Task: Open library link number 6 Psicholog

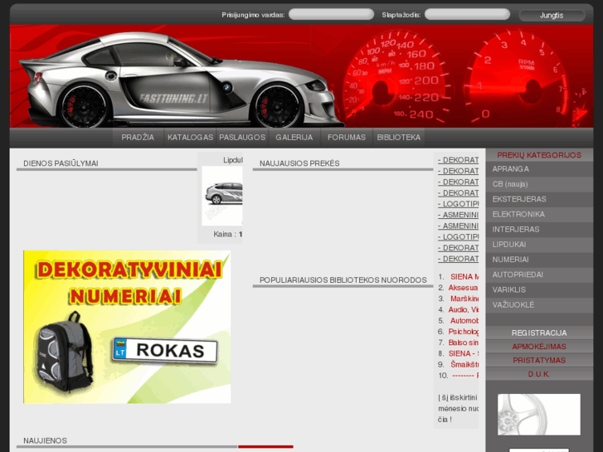Action: pos(464,332)
